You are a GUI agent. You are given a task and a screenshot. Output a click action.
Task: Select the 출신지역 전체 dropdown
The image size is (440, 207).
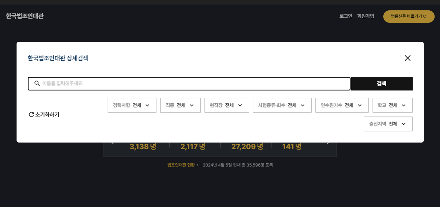(x=388, y=124)
